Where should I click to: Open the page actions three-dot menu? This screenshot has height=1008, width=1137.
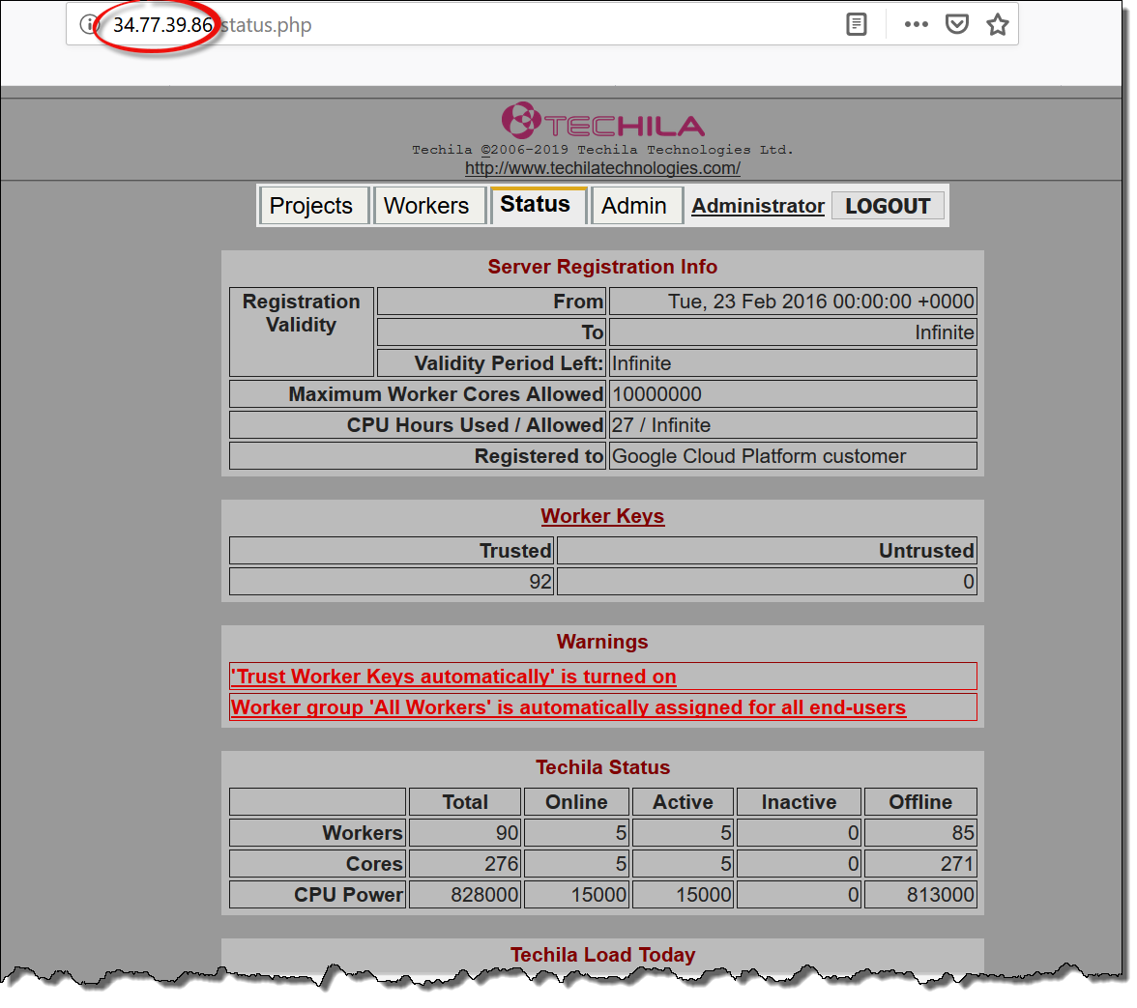point(916,25)
